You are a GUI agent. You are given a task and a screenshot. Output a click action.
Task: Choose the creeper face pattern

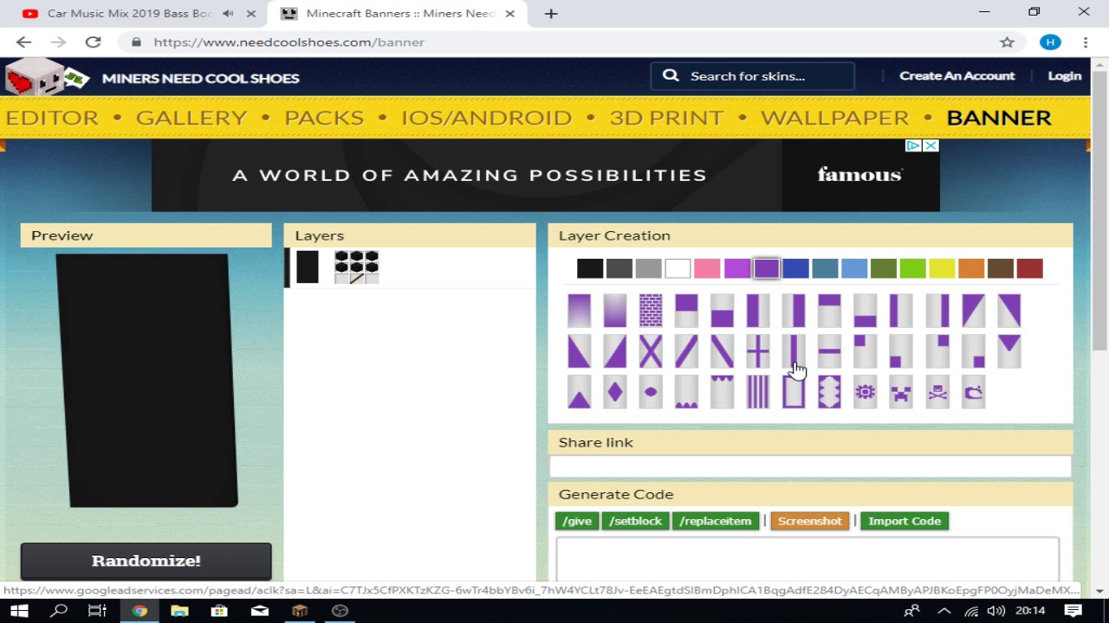(901, 393)
